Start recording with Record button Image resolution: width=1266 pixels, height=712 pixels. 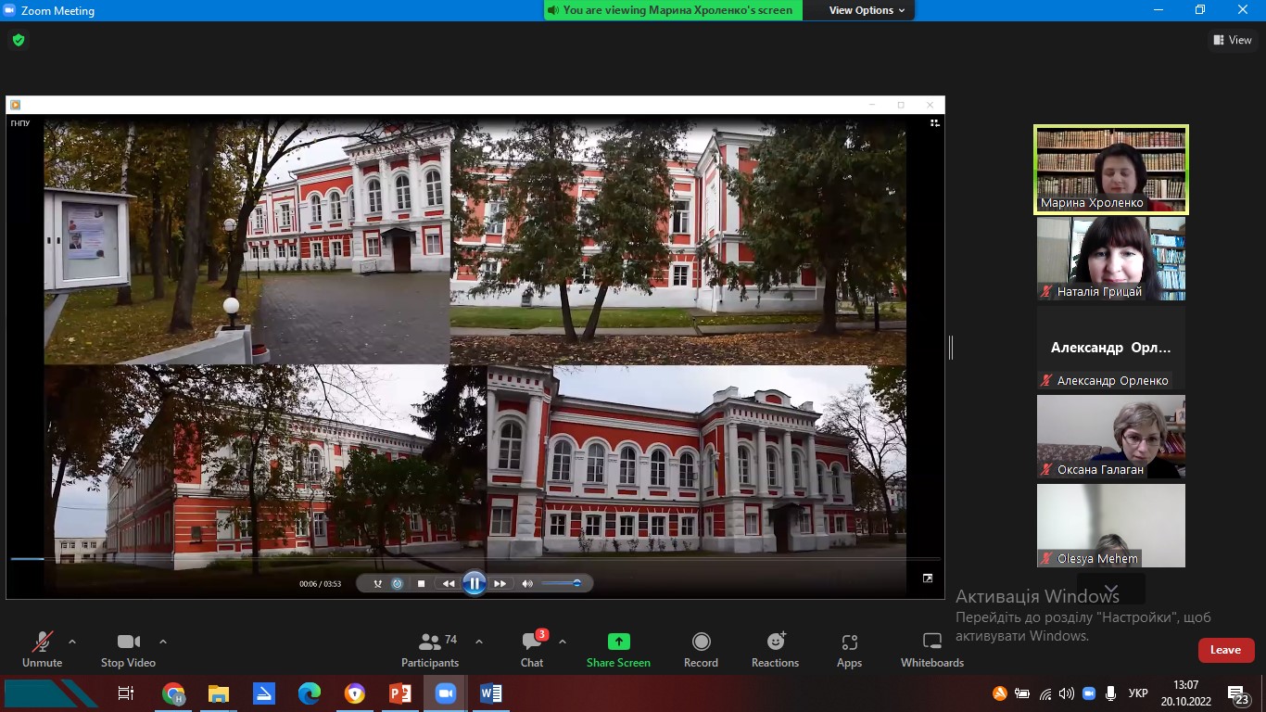click(x=701, y=649)
